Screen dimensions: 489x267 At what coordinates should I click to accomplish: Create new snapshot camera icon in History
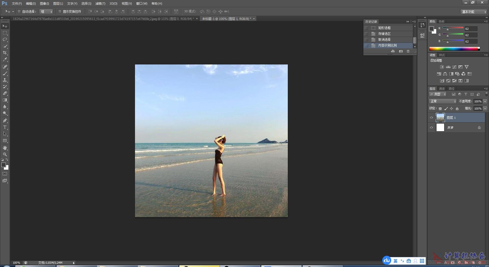tap(401, 51)
